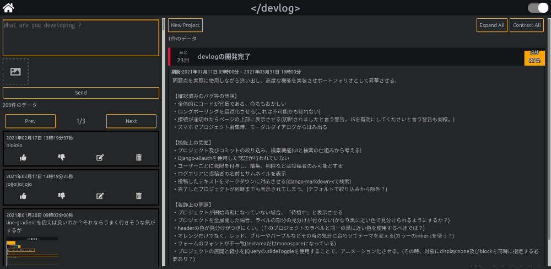Select the line mentioning Django-allauth
Screen dimensions: 551x269
[231, 158]
